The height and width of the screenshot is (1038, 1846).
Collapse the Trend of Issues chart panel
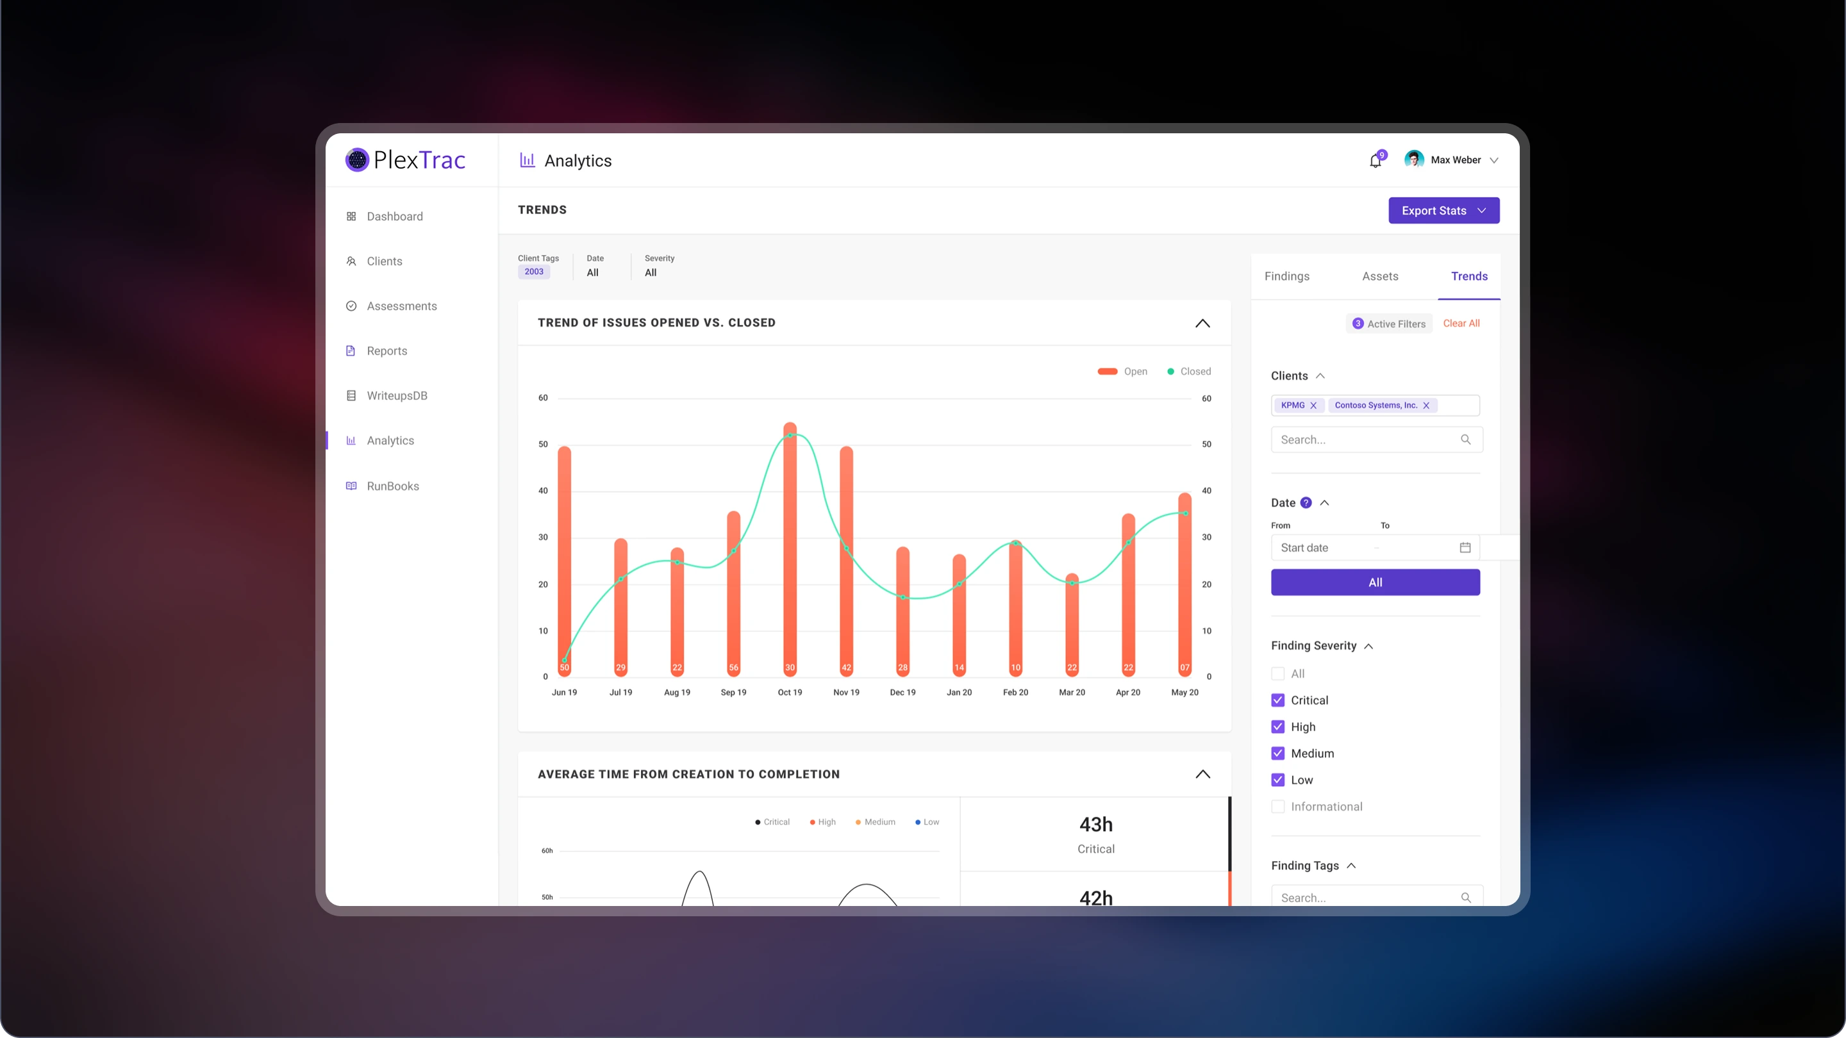[1202, 323]
